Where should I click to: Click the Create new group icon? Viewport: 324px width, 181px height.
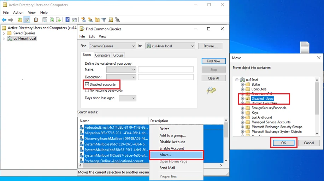click(90, 20)
